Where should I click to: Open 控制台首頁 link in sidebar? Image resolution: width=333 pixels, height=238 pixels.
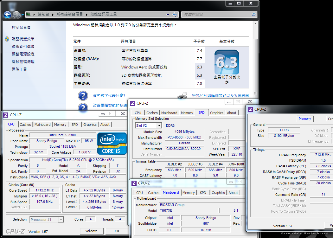click(21, 27)
